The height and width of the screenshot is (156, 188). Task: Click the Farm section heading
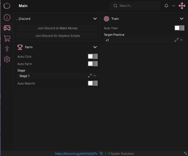29,47
